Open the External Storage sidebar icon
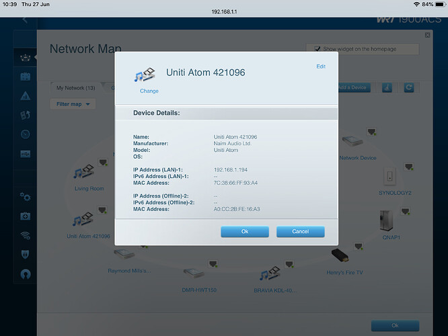 pos(26,154)
